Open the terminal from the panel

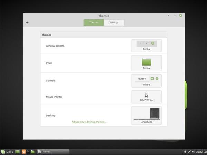[x=28, y=152]
